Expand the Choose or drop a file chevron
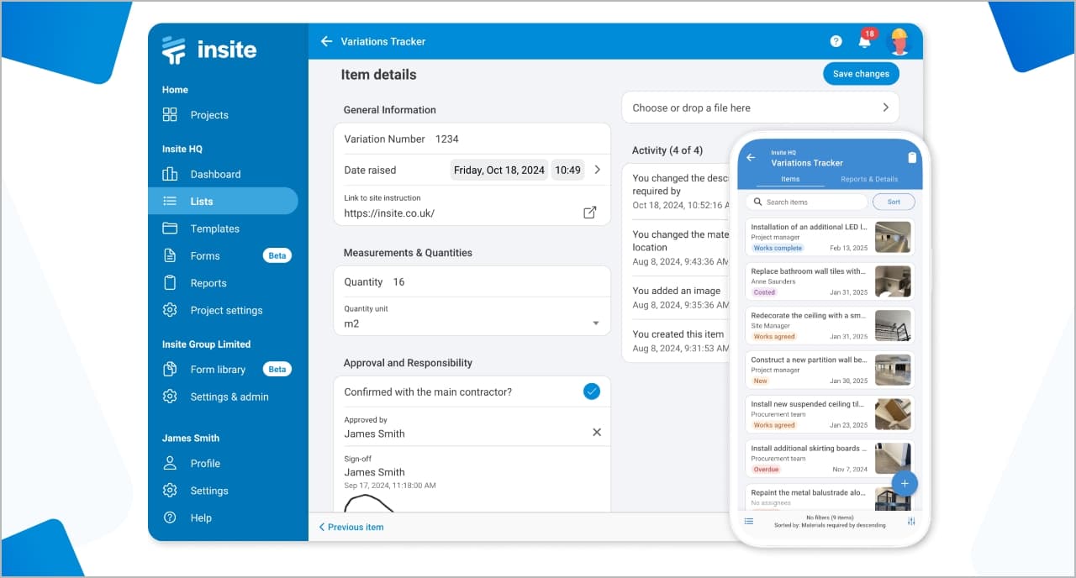1076x578 pixels. pyautogui.click(x=885, y=108)
